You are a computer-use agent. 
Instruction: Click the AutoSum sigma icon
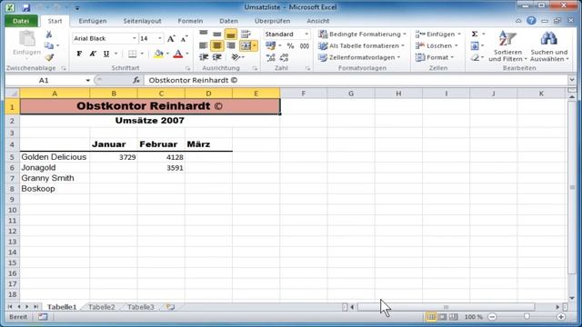click(475, 35)
